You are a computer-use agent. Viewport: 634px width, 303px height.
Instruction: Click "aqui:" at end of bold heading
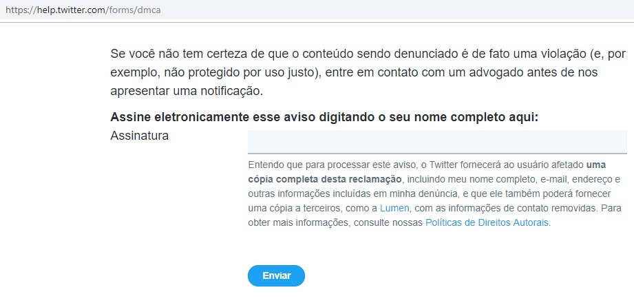[x=522, y=118]
